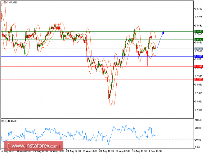The width and height of the screenshot is (206, 154).
Task: Click the 0.9391 price axis label
Action: tap(199, 110)
